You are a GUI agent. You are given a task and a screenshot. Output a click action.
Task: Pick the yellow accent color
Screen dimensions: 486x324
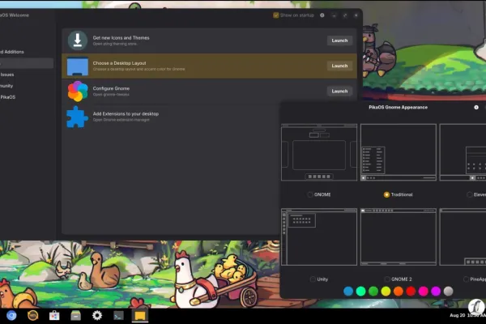click(x=386, y=291)
